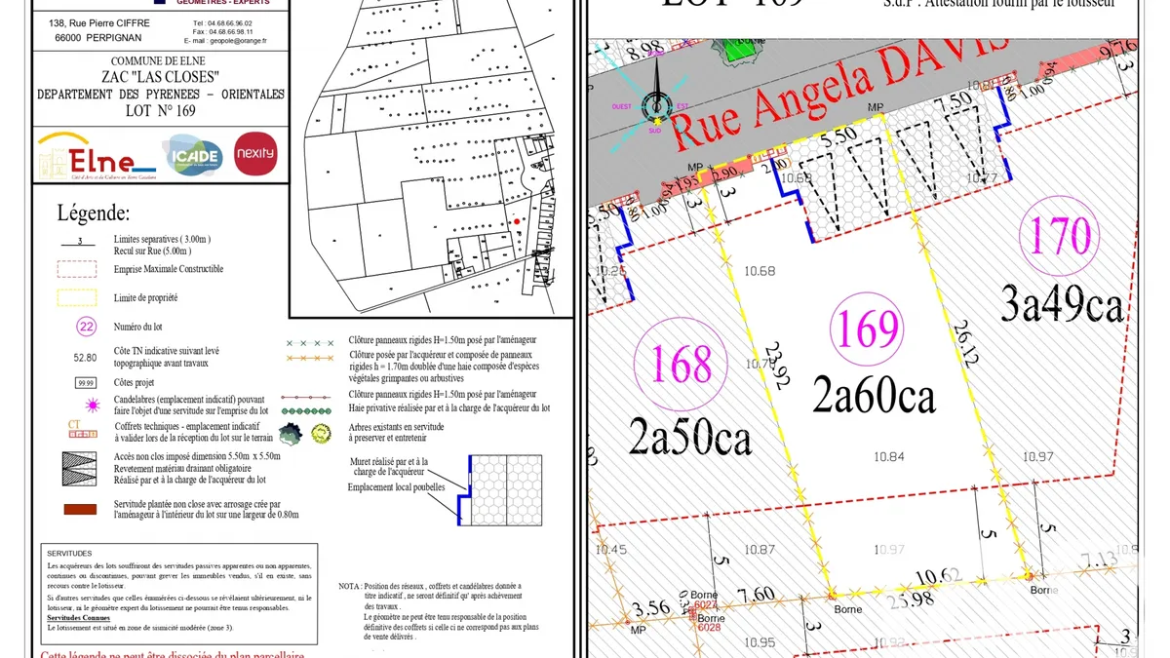Click the yellow tree symbol in legend
This screenshot has width=1170, height=658.
coord(321,433)
